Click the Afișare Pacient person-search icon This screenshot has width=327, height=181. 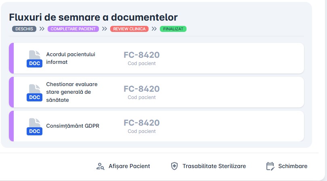click(x=101, y=166)
